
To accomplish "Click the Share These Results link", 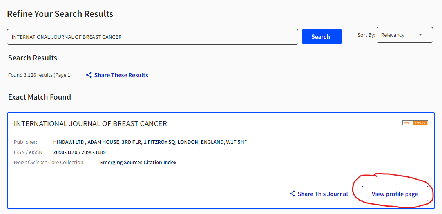I will [121, 75].
